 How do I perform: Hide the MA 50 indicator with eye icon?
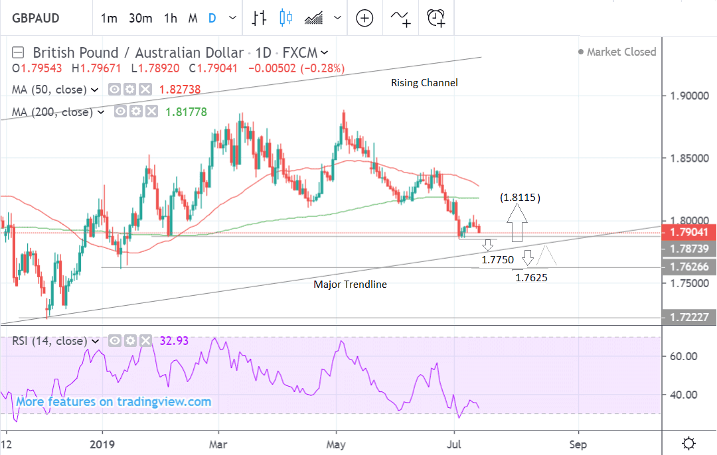[x=114, y=90]
